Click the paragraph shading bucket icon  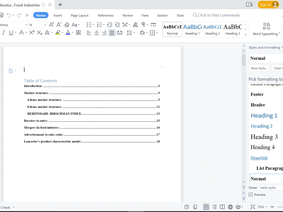(142, 33)
